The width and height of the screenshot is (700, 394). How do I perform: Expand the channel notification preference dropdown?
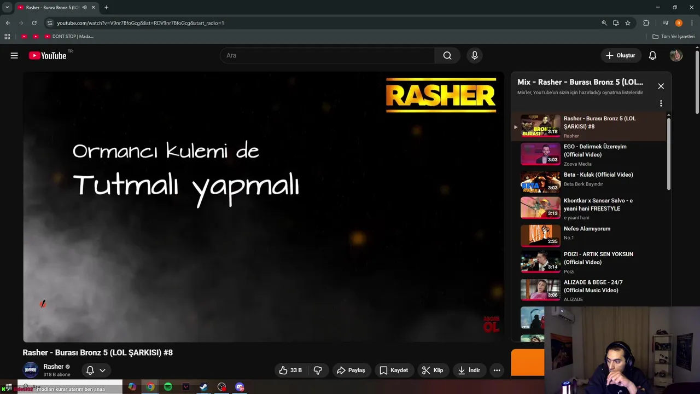[x=102, y=370]
